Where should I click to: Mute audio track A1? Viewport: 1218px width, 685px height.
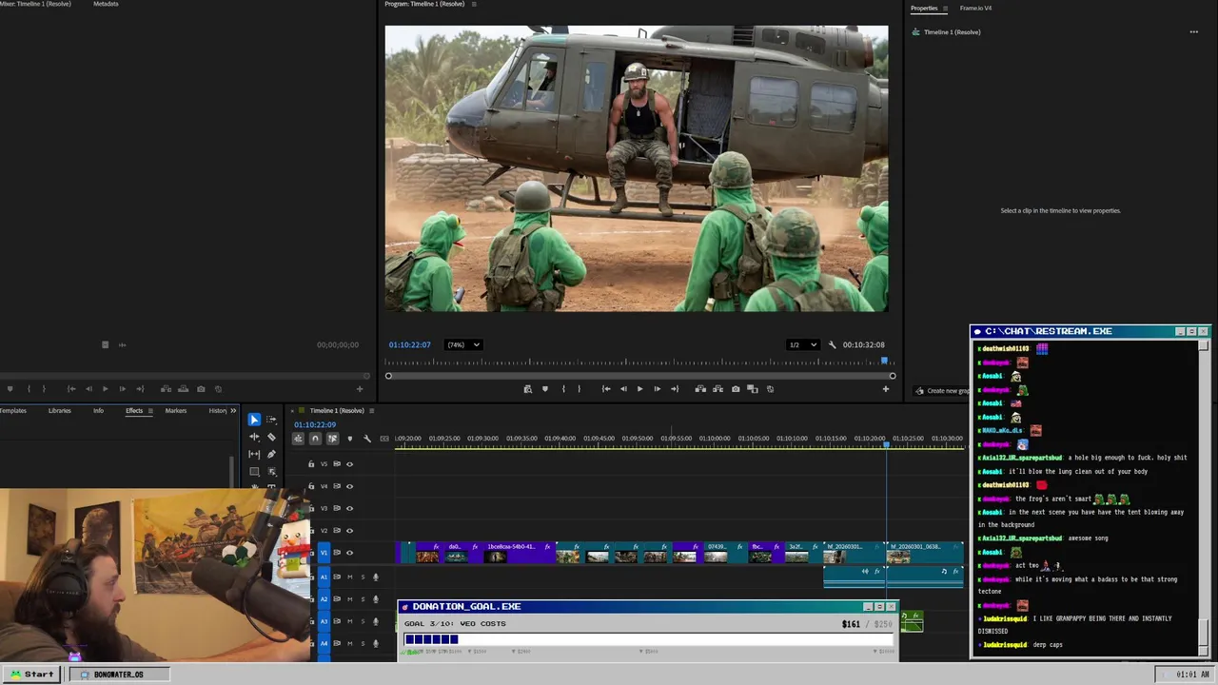350,577
